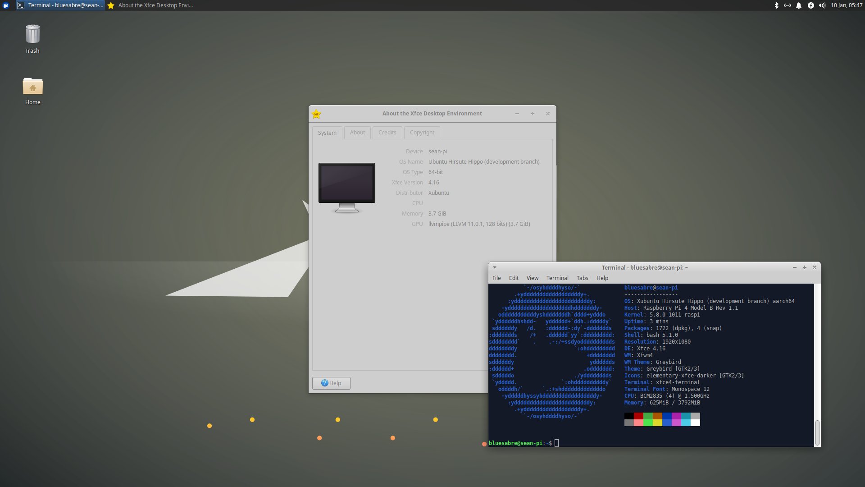This screenshot has width=865, height=487.
Task: Click the Bluetooth tray icon
Action: (x=776, y=5)
